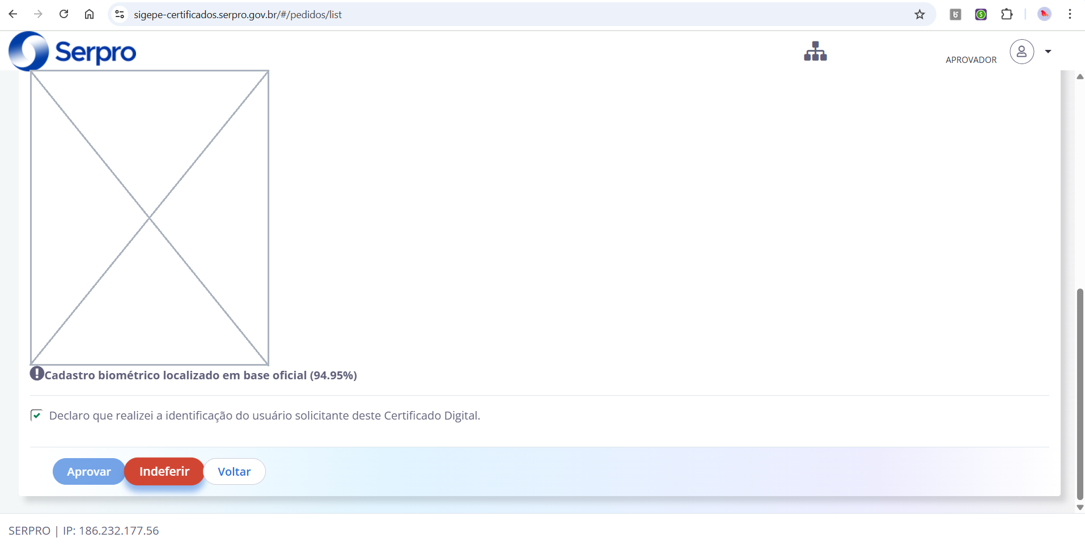The image size is (1085, 546).
Task: Open the Chrome three-dot menu
Action: [1070, 14]
